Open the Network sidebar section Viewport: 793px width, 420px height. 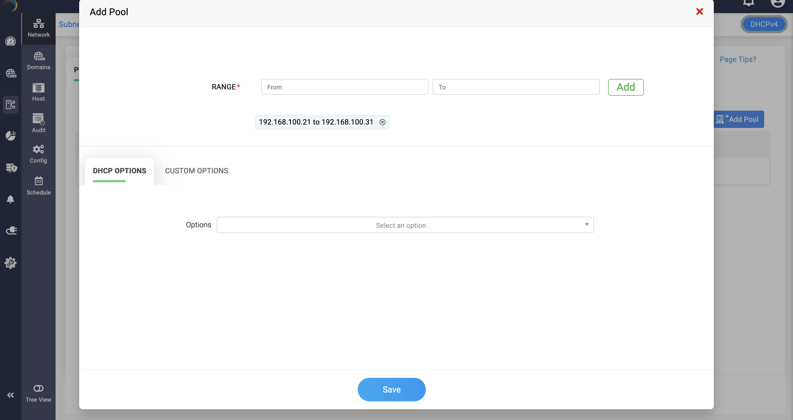pos(39,28)
